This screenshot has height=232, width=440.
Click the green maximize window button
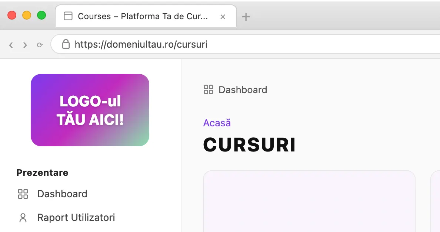click(41, 15)
